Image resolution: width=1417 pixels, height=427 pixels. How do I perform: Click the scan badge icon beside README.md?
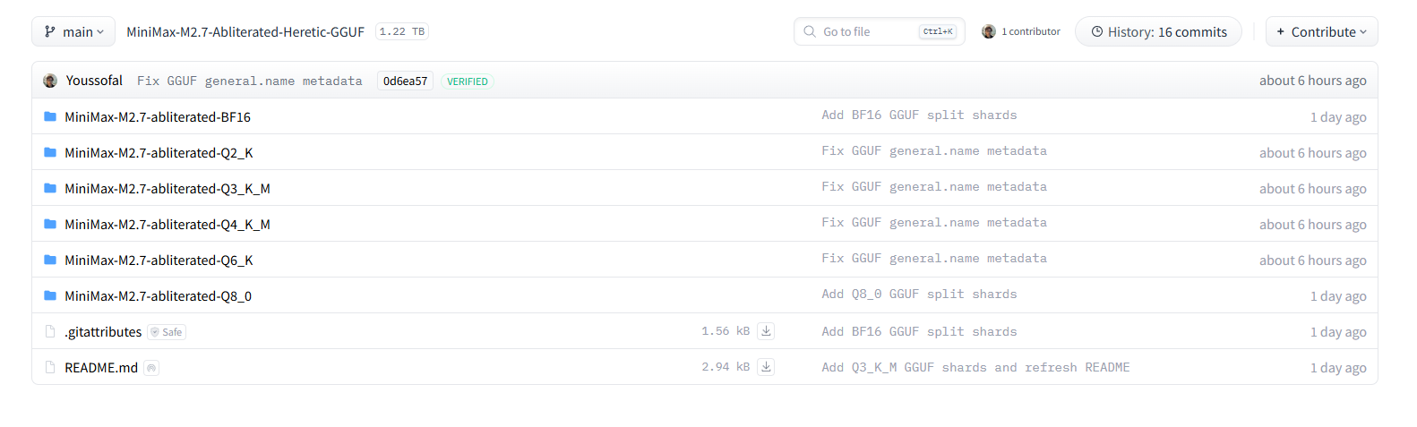pos(151,368)
